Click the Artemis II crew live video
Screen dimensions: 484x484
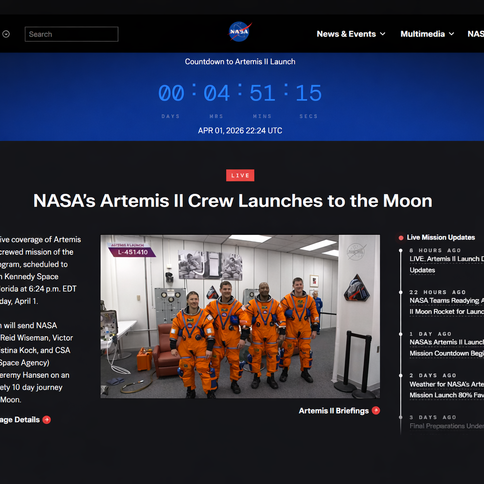click(240, 316)
